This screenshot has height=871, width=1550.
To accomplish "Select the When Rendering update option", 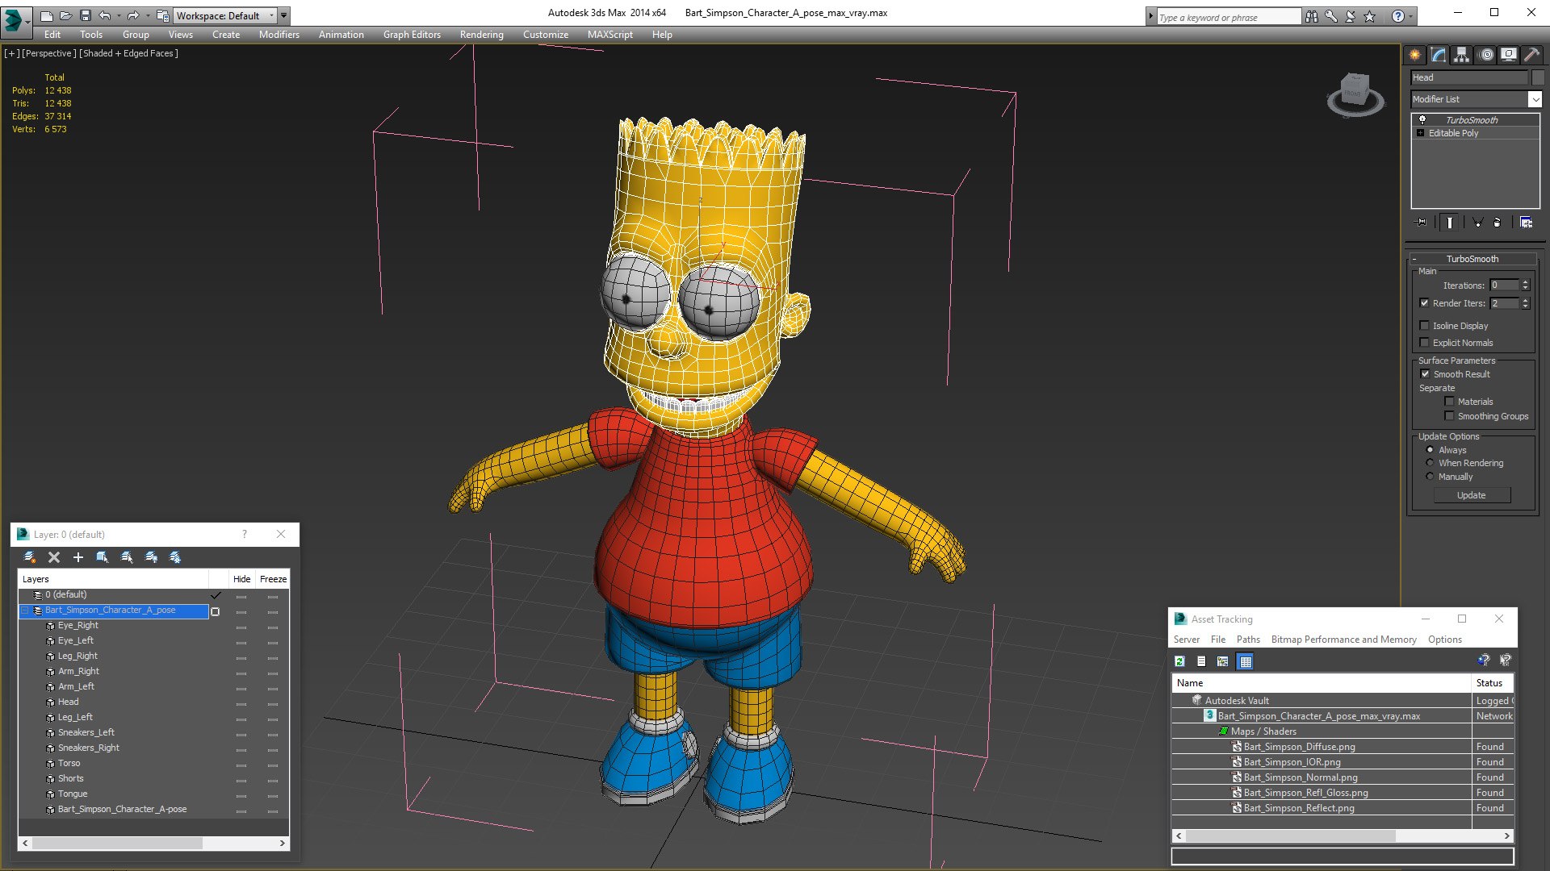I will (1430, 463).
